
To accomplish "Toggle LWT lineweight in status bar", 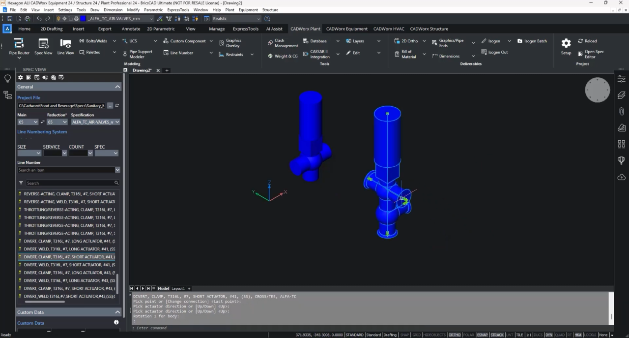I will [x=510, y=335].
